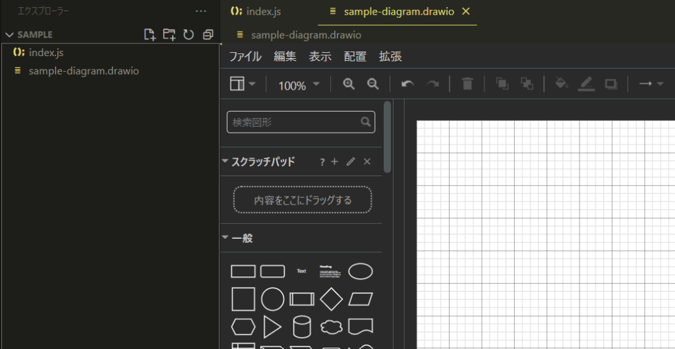Click the 検索図形 shape search field
Image resolution: width=675 pixels, height=349 pixels.
pos(293,122)
